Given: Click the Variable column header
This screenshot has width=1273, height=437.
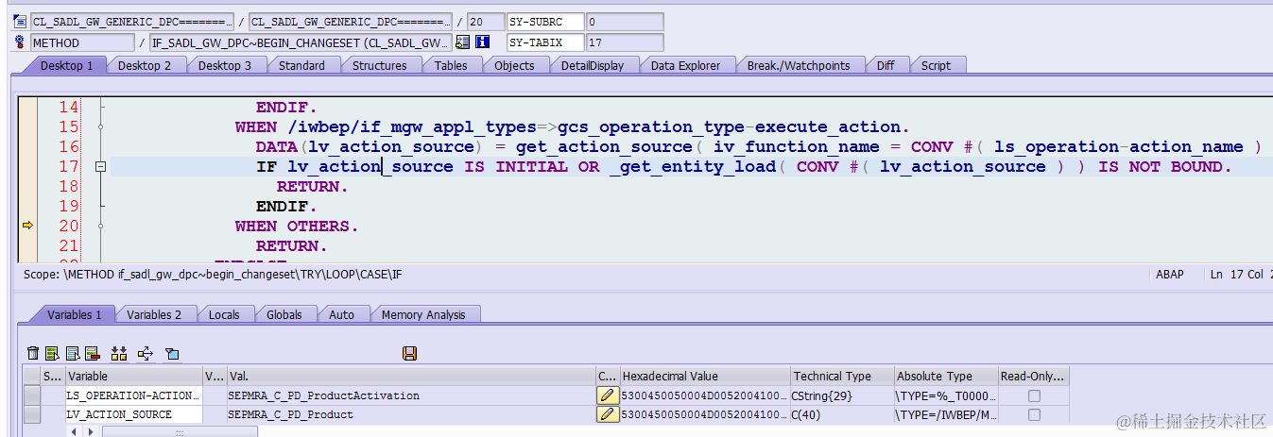Looking at the screenshot, I should 133,376.
